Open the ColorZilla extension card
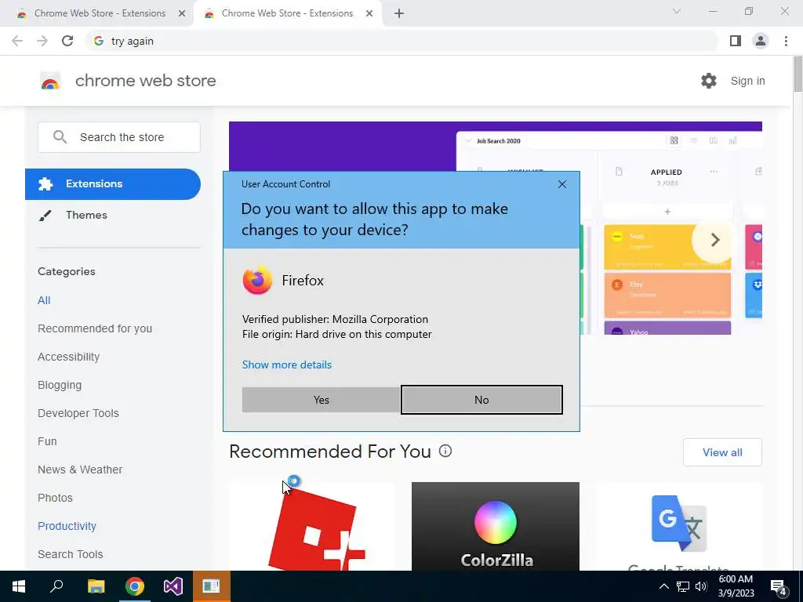The image size is (803, 602). (x=496, y=526)
